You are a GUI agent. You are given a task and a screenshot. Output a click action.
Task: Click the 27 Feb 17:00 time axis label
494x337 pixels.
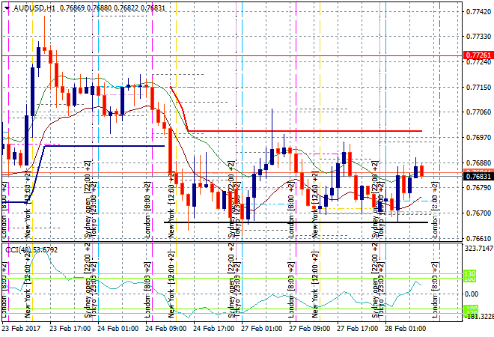356,328
